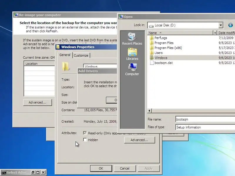This screenshot has width=235, height=176.
Task: Click the Windows Properties title bar folder icon
Action: click(x=58, y=47)
